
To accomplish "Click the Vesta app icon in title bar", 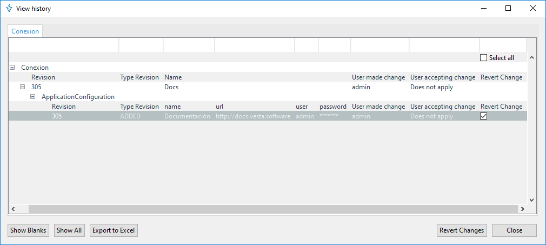I will point(9,9).
